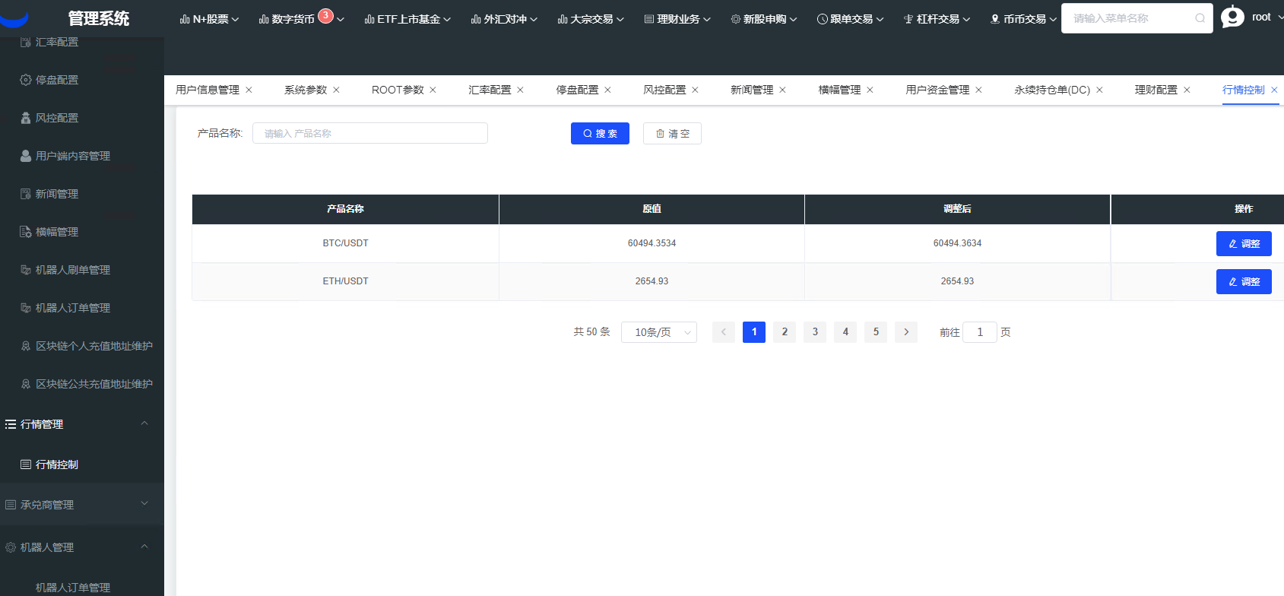The height and width of the screenshot is (596, 1284).
Task: Go to page 3 in pagination
Action: click(x=815, y=332)
